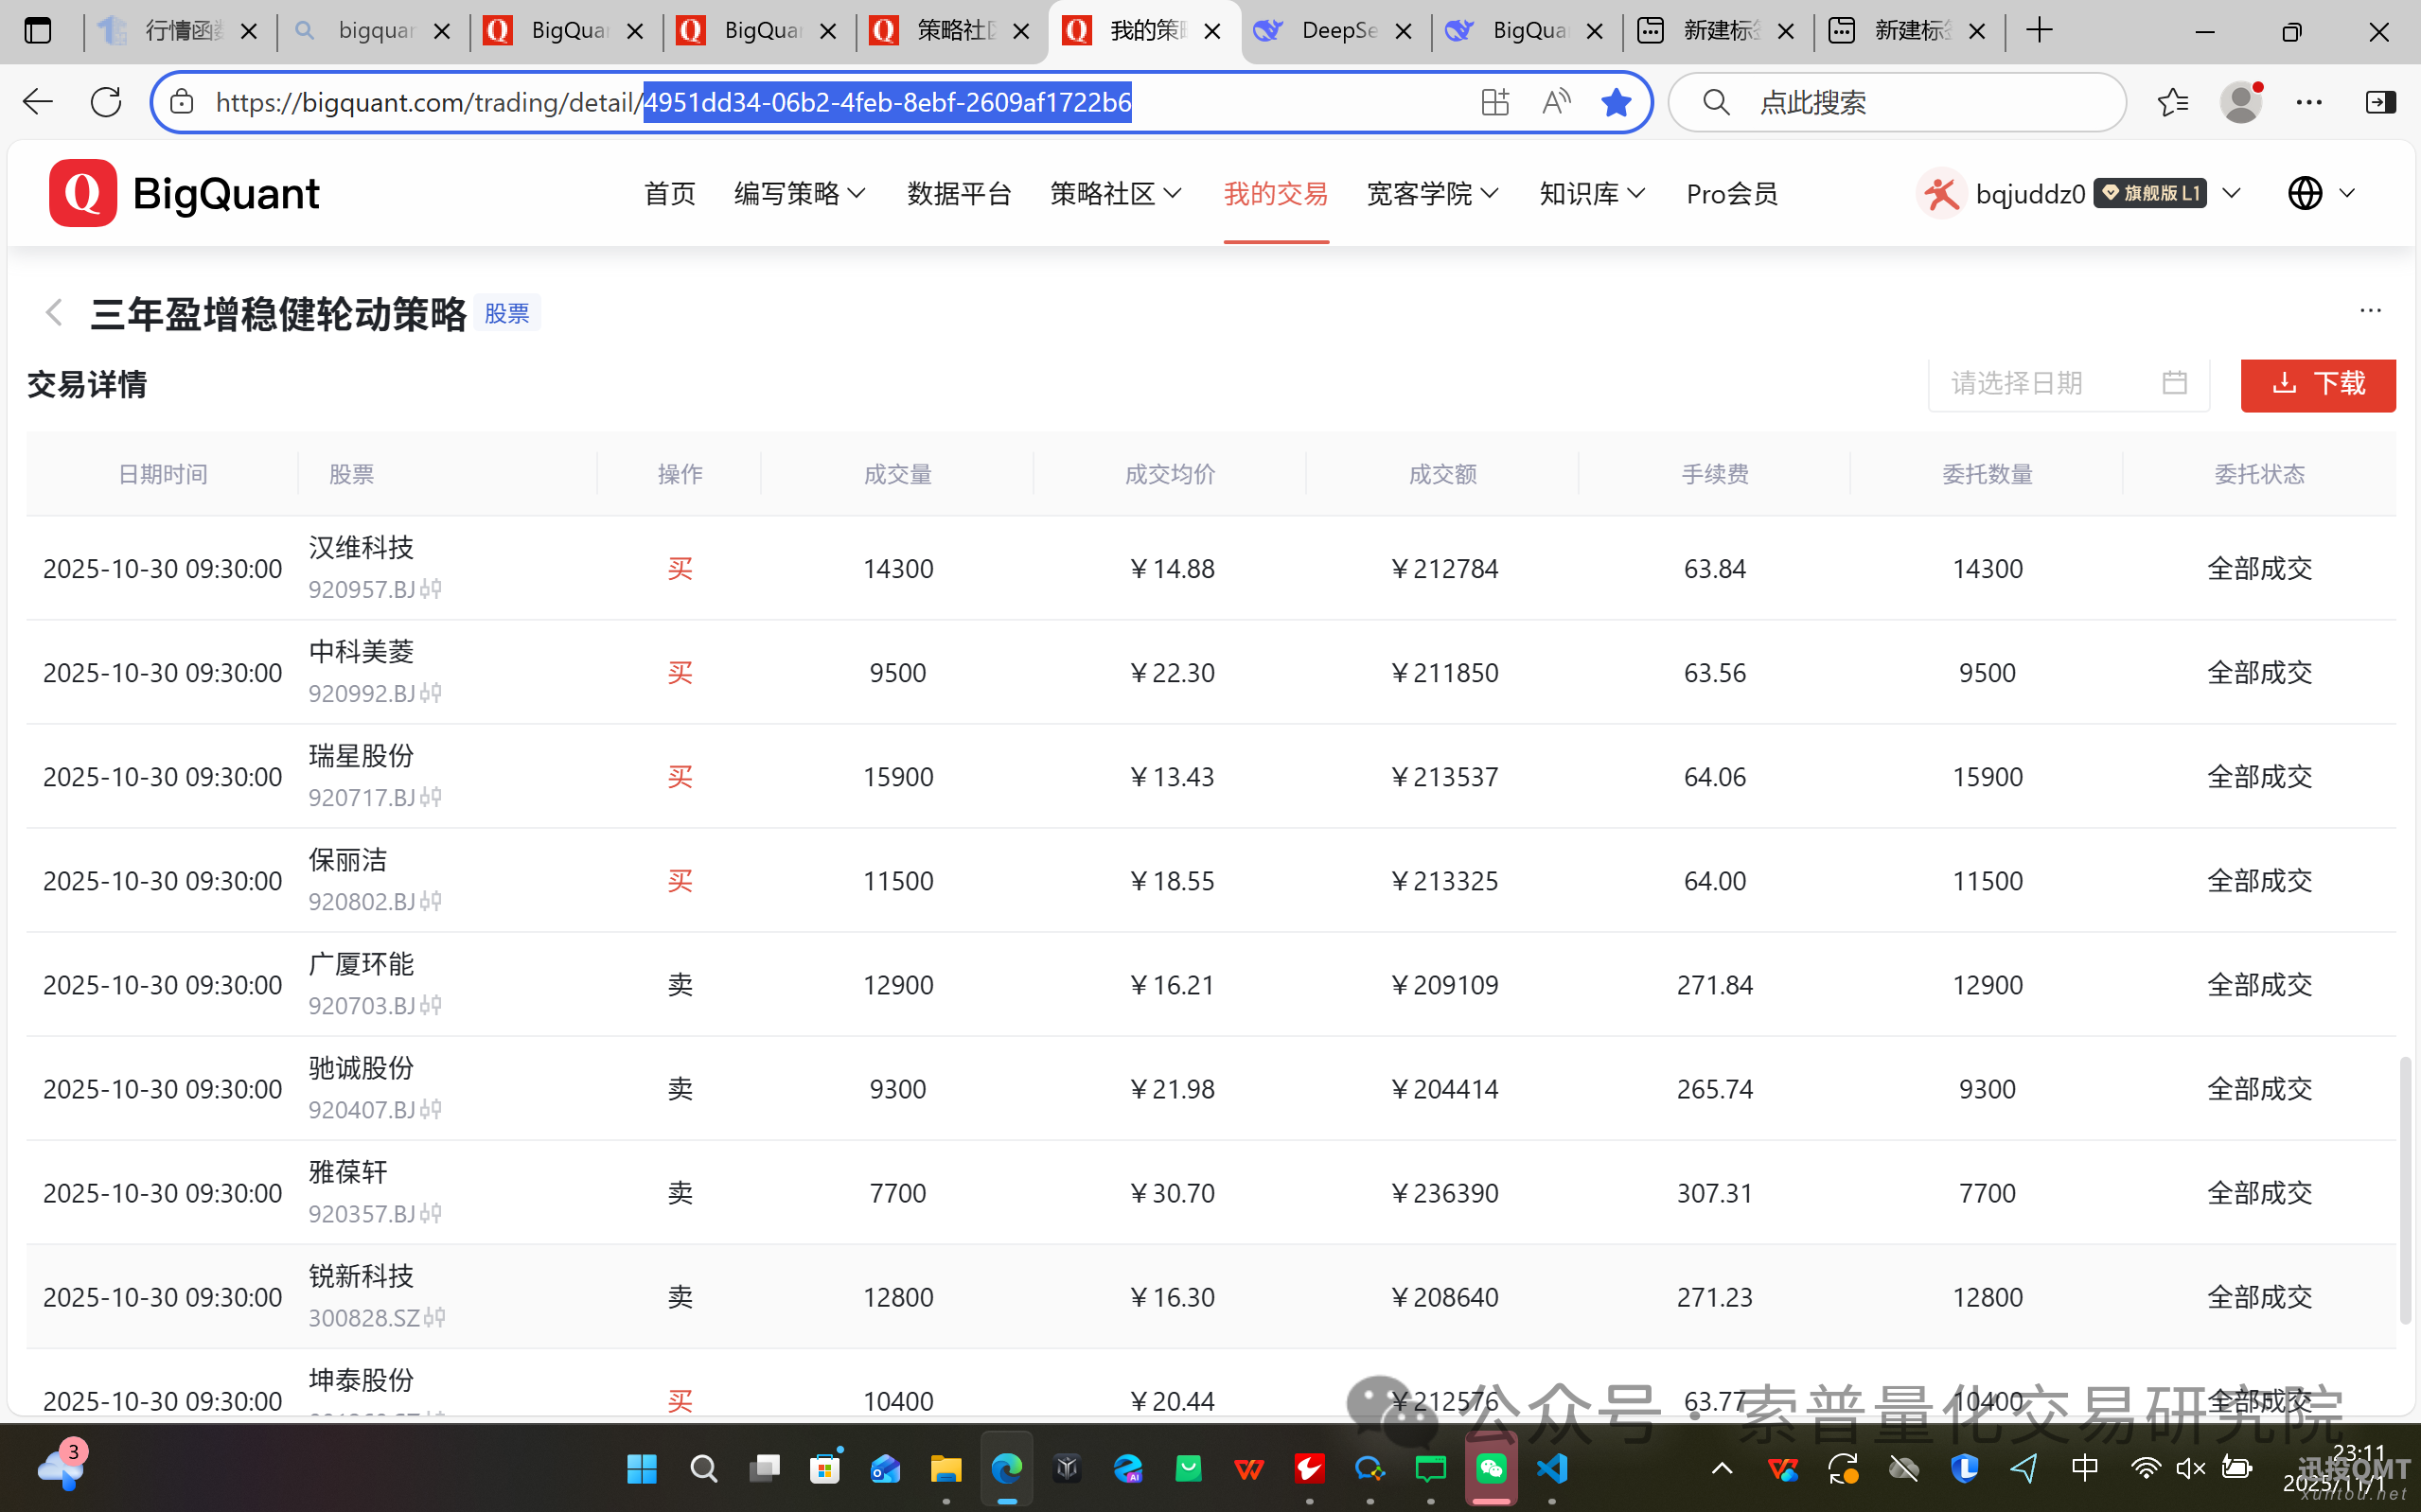Open the Pro会员 link

tap(1731, 193)
